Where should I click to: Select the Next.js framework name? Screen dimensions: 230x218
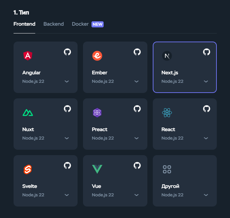pyautogui.click(x=170, y=73)
